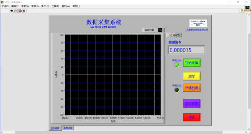The image size is (251, 134).
Task: Click the red Abort Execution icon
Action: [x=20, y=11]
